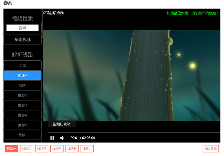Open the 线路四 source tab

click(57, 149)
